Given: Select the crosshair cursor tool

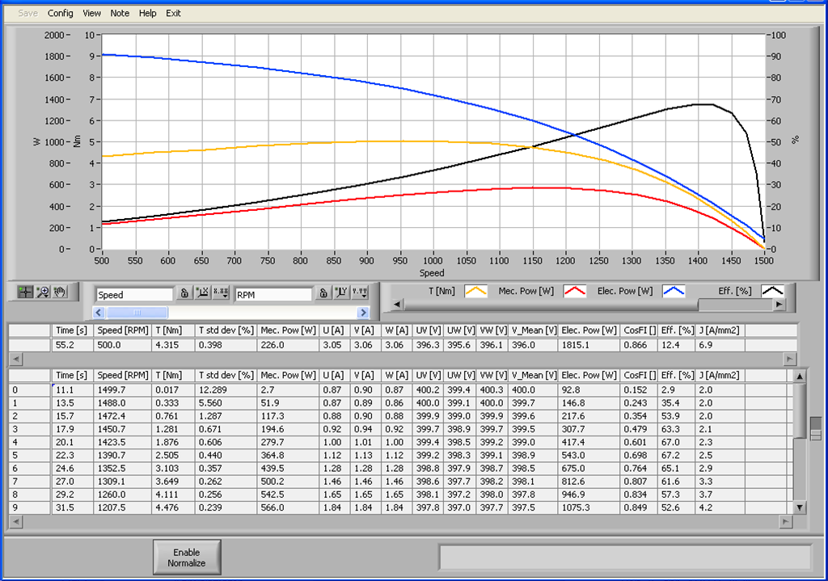Looking at the screenshot, I should [x=27, y=293].
